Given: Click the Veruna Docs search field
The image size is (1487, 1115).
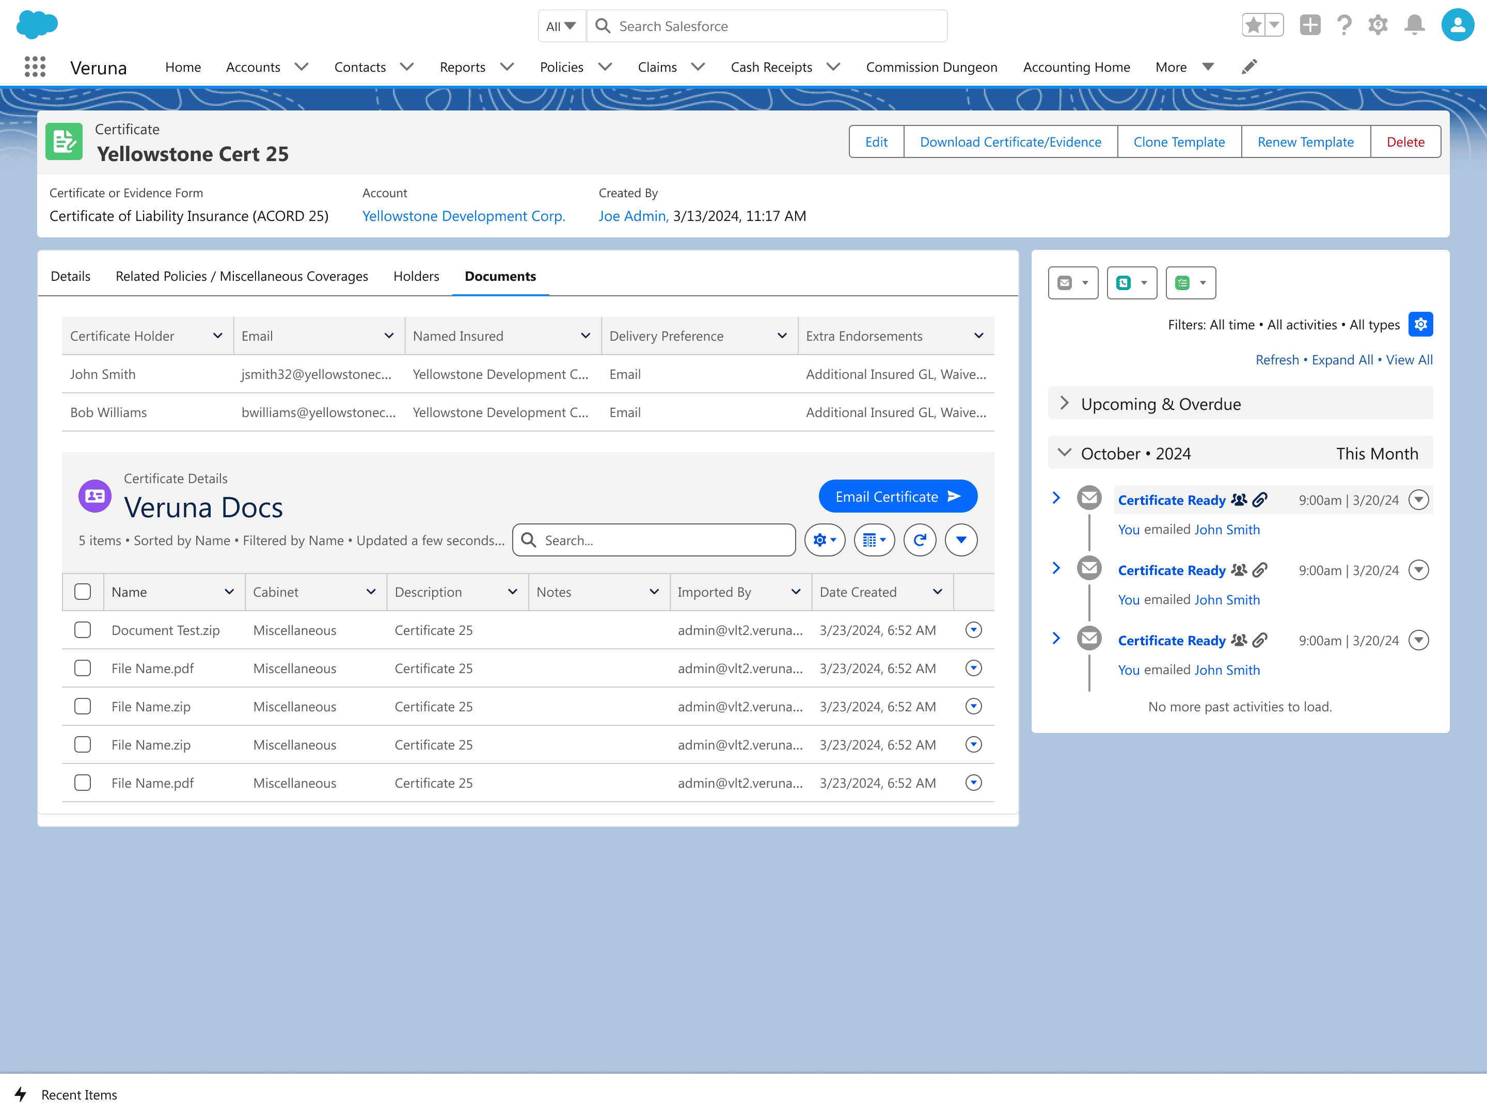Looking at the screenshot, I should coord(654,539).
